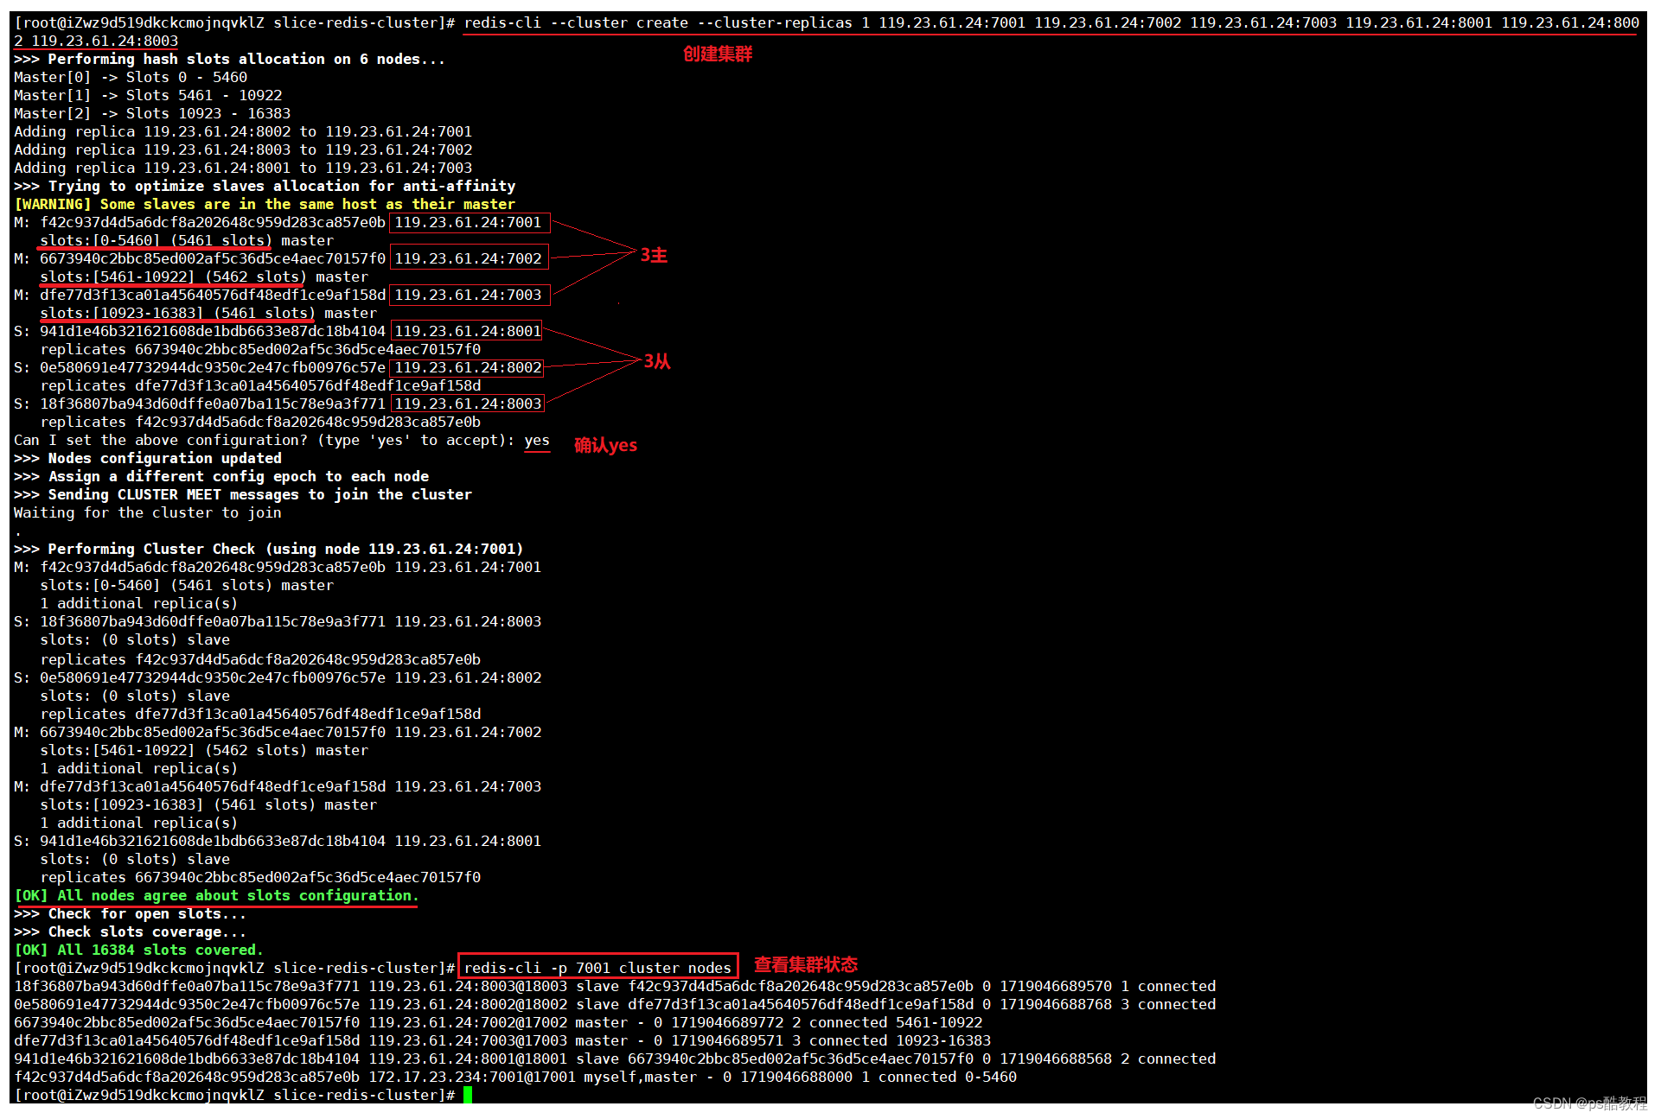Click the typed 'yes' answer after 'to accept):'
1661x1119 pixels.
537,440
